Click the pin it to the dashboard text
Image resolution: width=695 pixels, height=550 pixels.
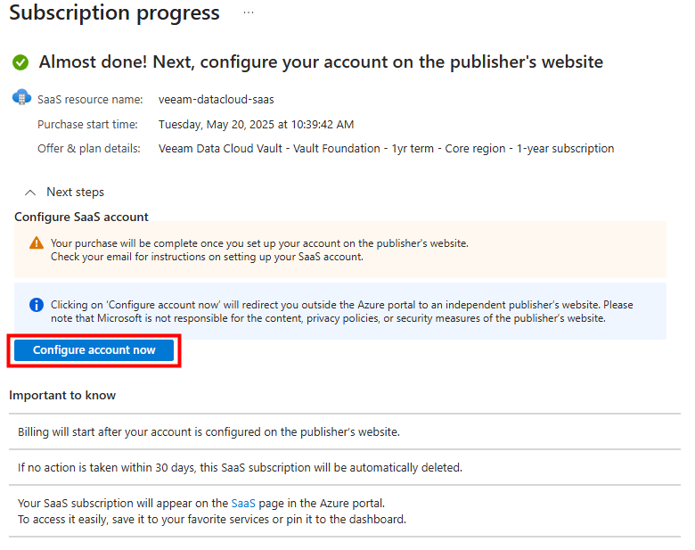346,520
